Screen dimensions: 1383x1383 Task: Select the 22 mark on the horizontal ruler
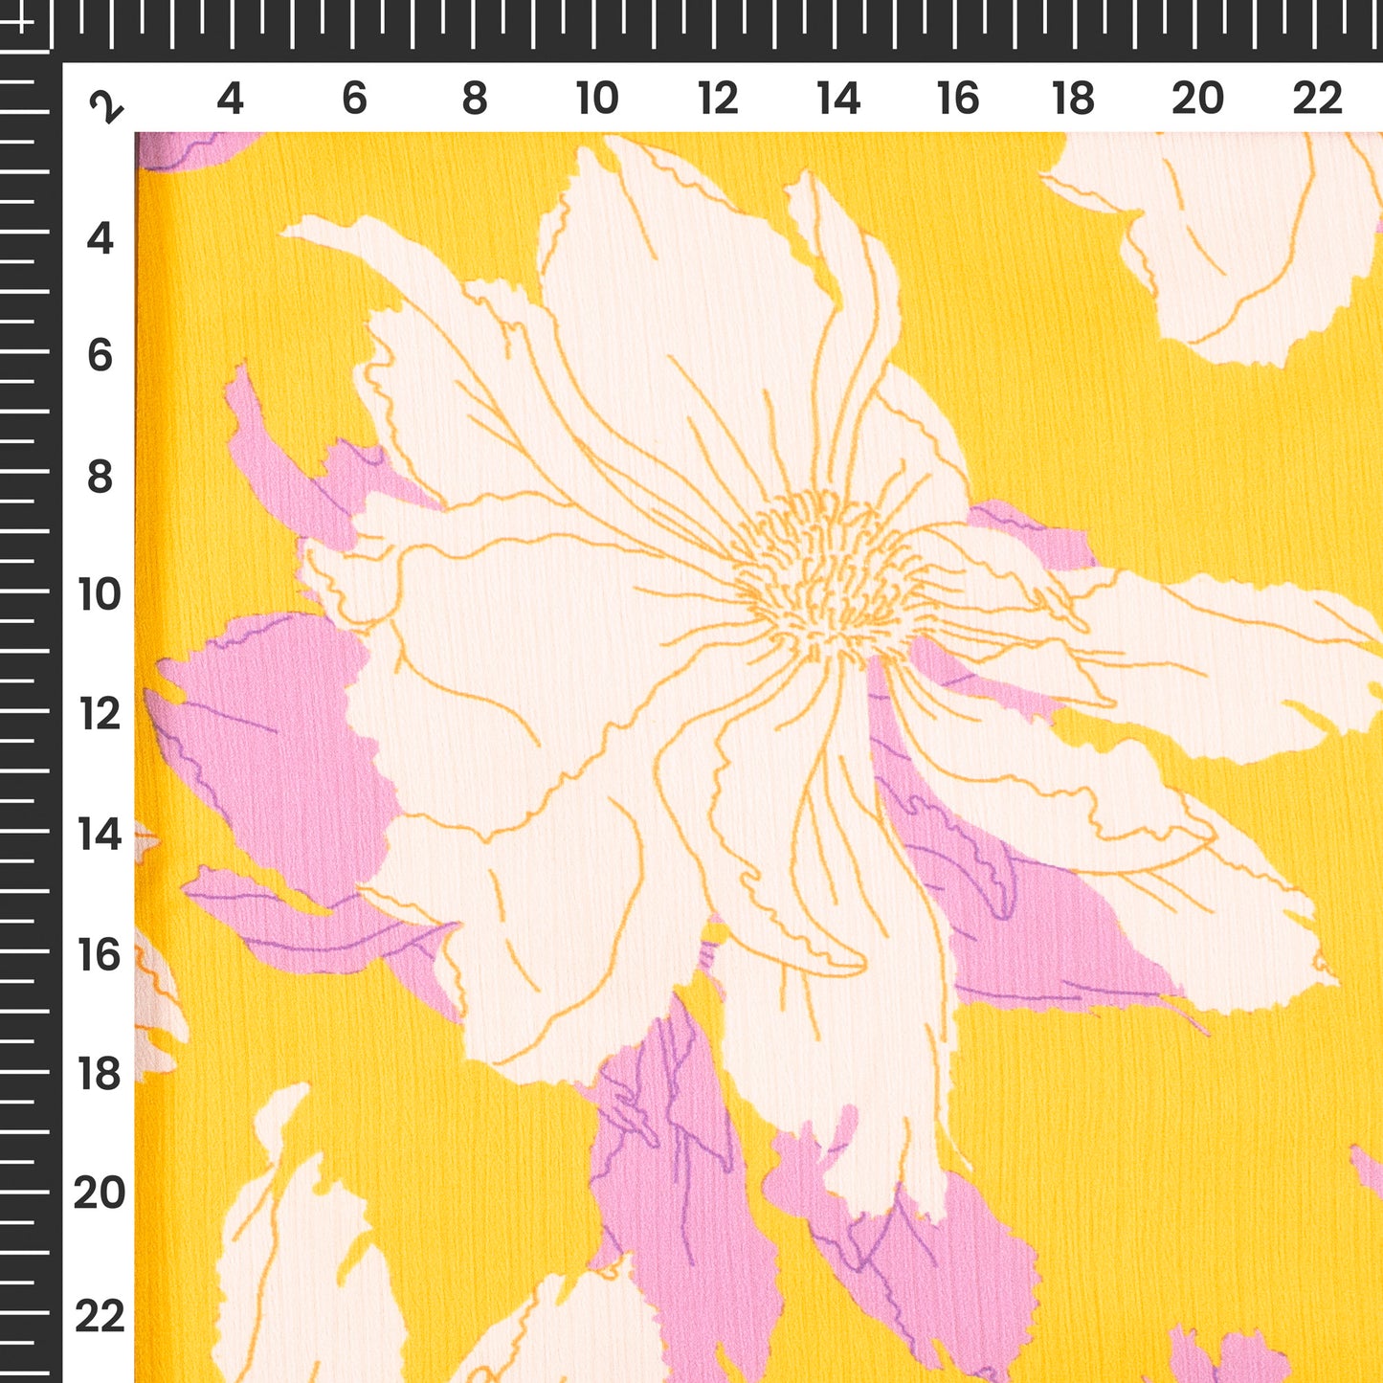coord(1317,99)
